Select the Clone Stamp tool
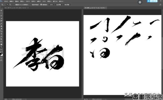Image resolution: width=163 pixels, height=100 pixels. pos(1,26)
